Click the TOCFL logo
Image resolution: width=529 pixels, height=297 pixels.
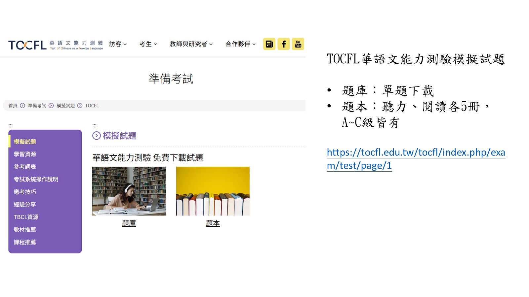(56, 45)
